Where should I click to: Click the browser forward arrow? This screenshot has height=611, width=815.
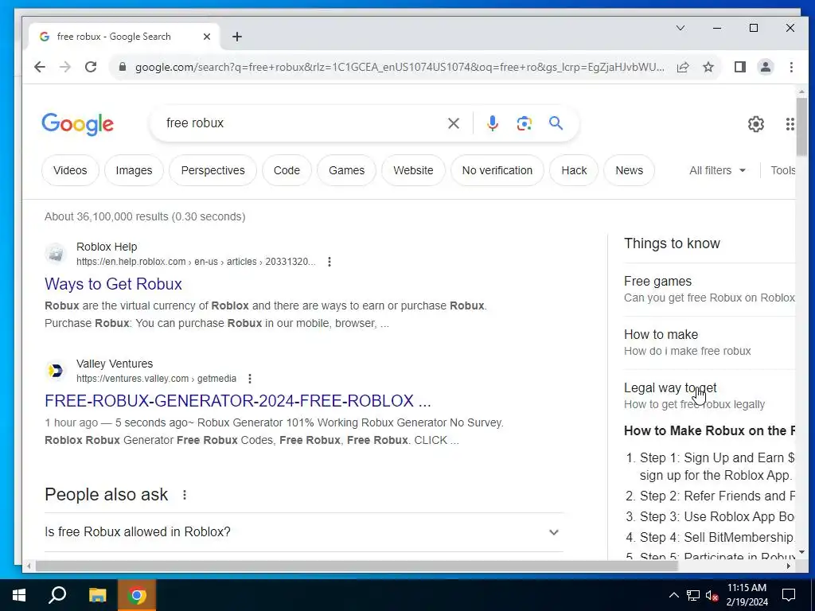point(65,67)
